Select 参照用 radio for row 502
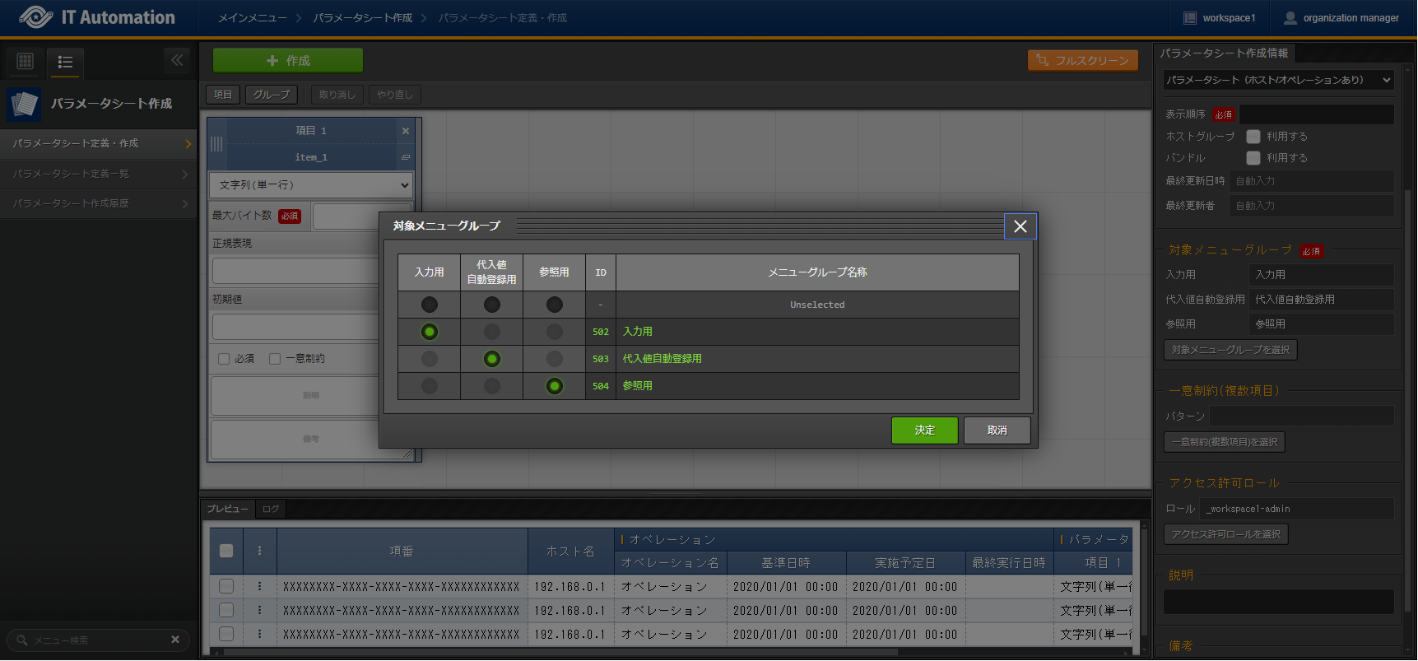The height and width of the screenshot is (661, 1418). point(555,332)
